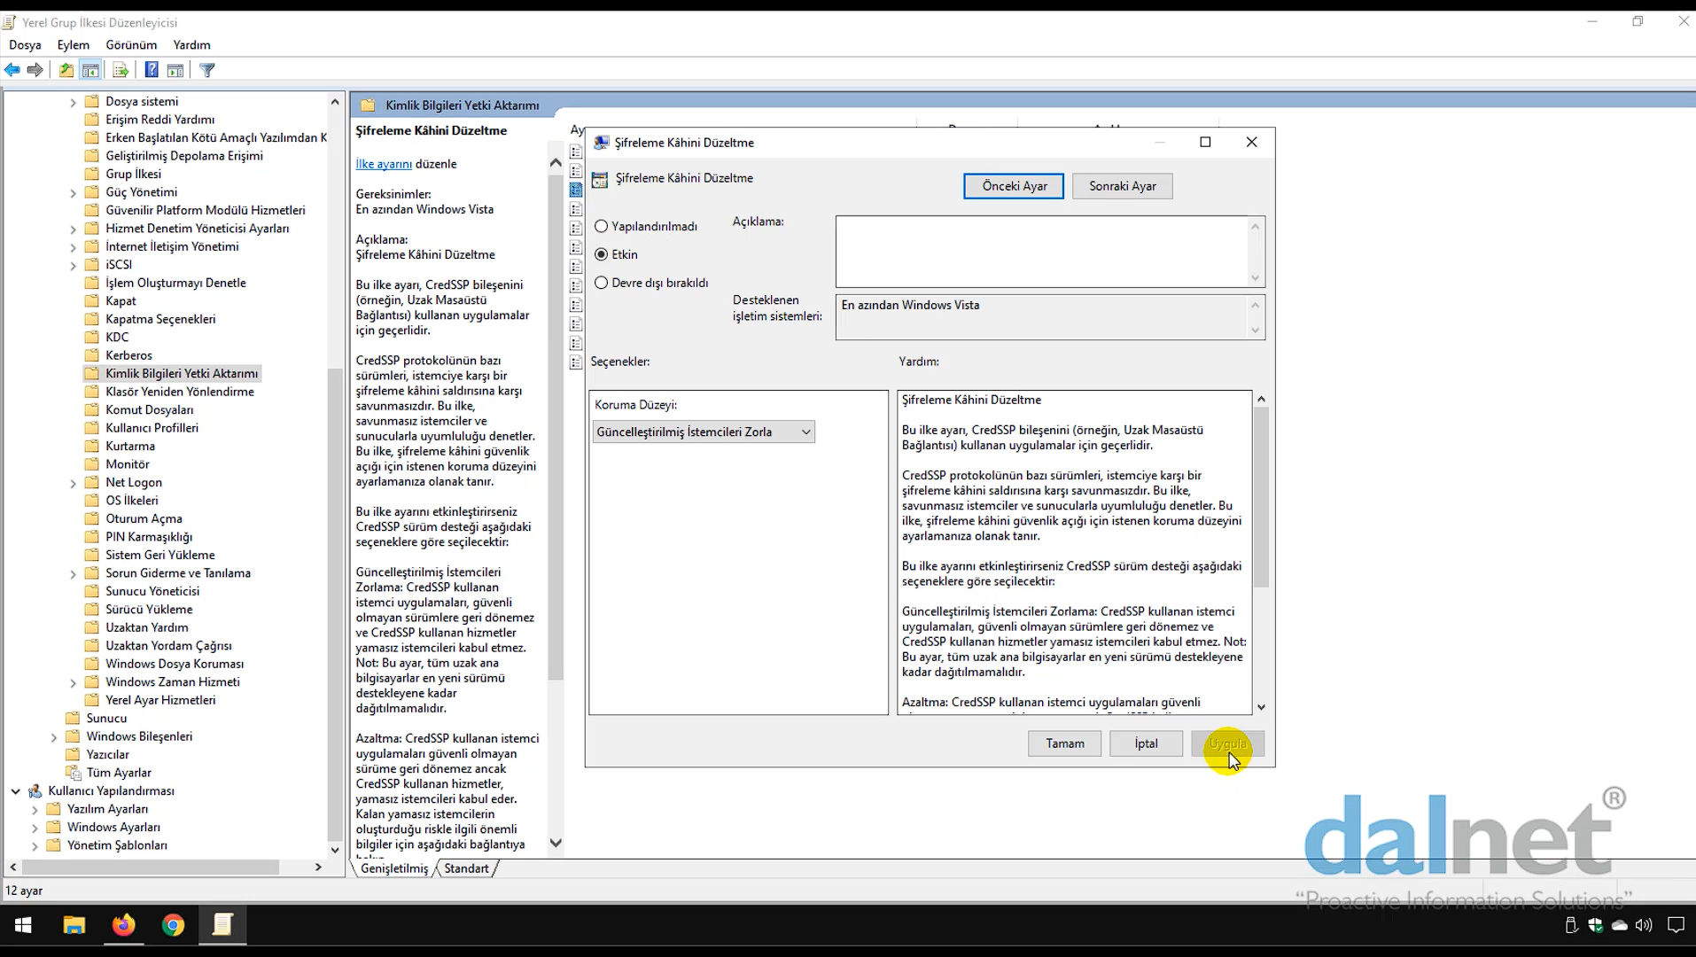Select the Etkin radio button
Screen dimensions: 1696x957
(x=601, y=254)
